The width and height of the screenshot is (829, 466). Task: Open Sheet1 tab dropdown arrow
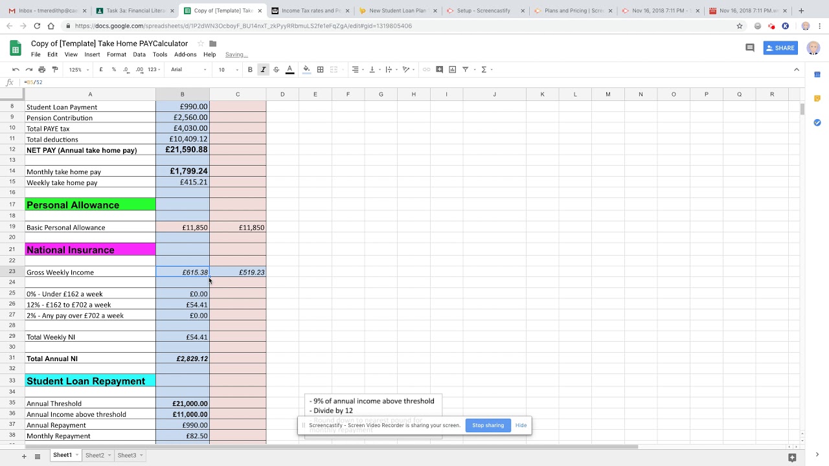77,456
